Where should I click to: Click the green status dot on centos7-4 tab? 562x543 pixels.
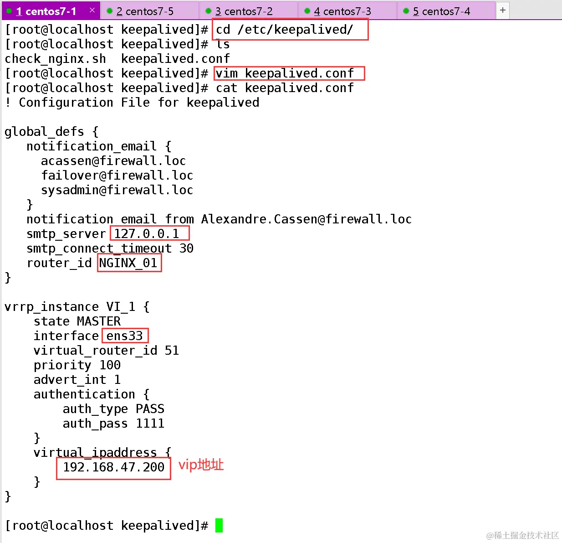point(406,11)
